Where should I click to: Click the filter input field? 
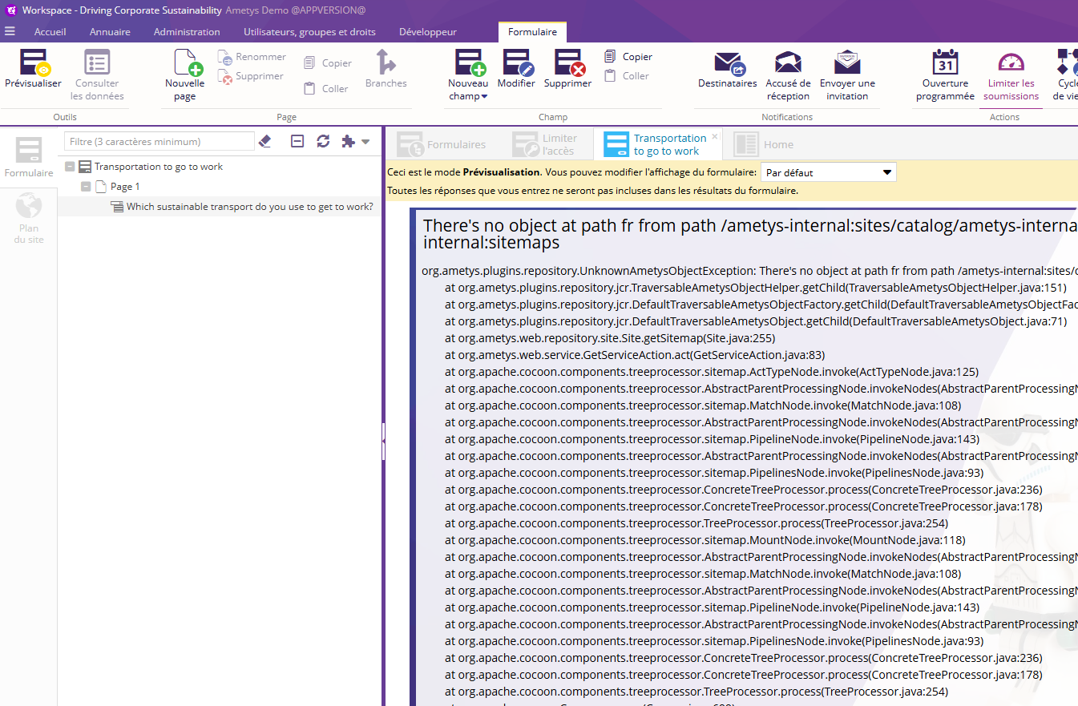[159, 141]
